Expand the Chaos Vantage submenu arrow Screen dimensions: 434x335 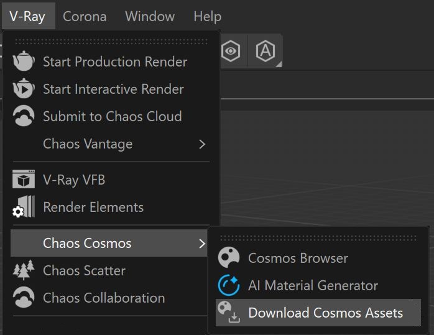click(x=202, y=144)
